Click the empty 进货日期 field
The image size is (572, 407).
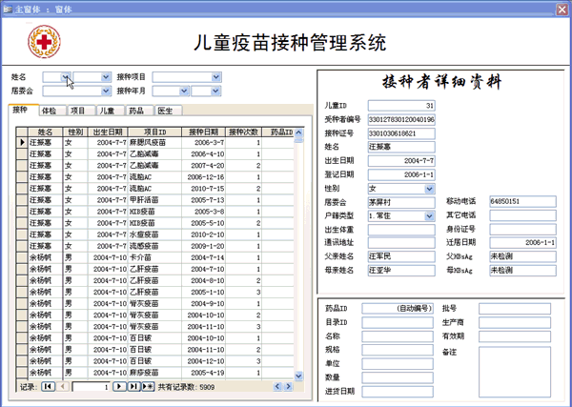(398, 392)
